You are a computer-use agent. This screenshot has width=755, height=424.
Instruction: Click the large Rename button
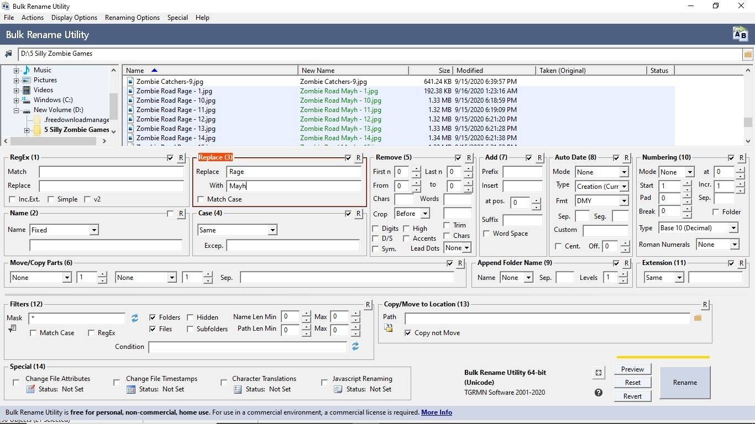(x=685, y=383)
